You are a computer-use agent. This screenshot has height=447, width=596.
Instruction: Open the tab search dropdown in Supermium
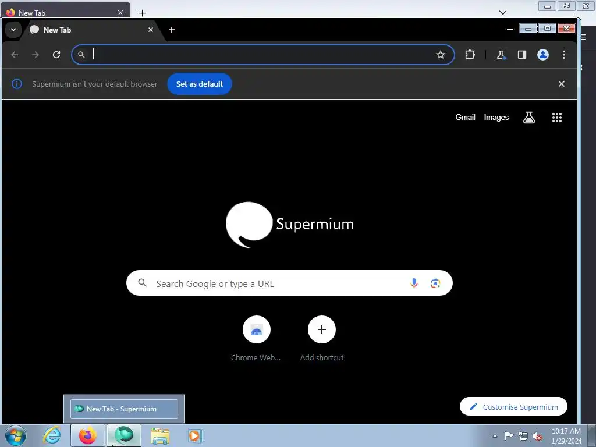tap(13, 30)
